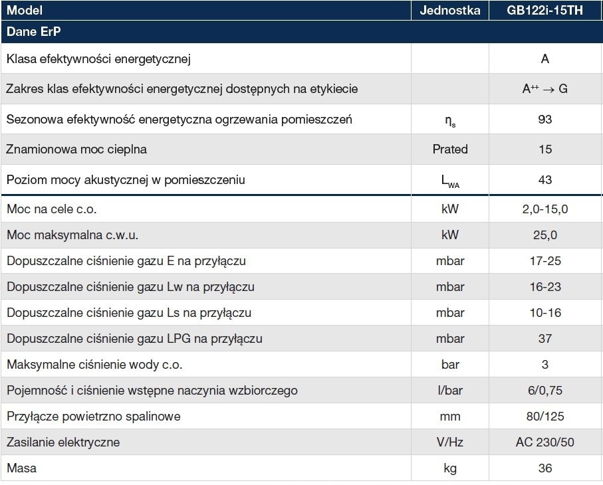The image size is (603, 485).
Task: Select the "Moc na cele c.o." label
Action: [52, 209]
